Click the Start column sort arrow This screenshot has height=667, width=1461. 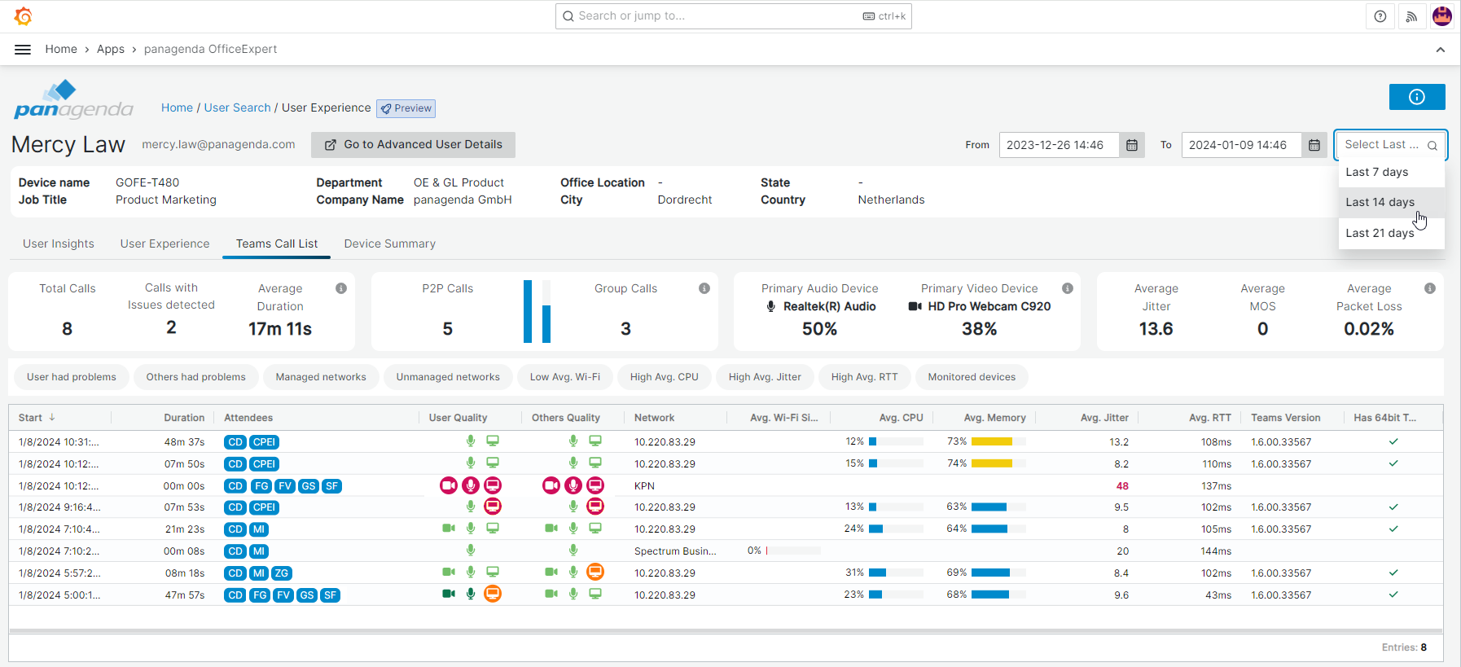click(x=52, y=417)
